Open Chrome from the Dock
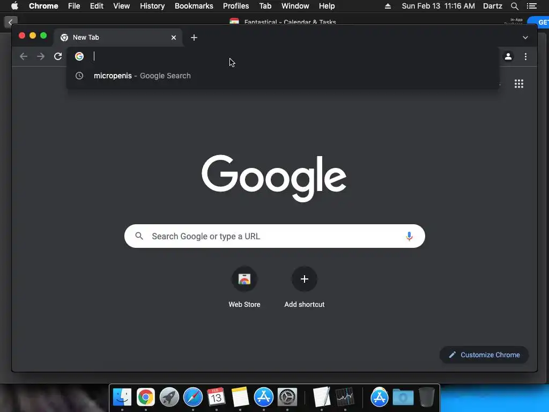The height and width of the screenshot is (412, 549). point(146,398)
